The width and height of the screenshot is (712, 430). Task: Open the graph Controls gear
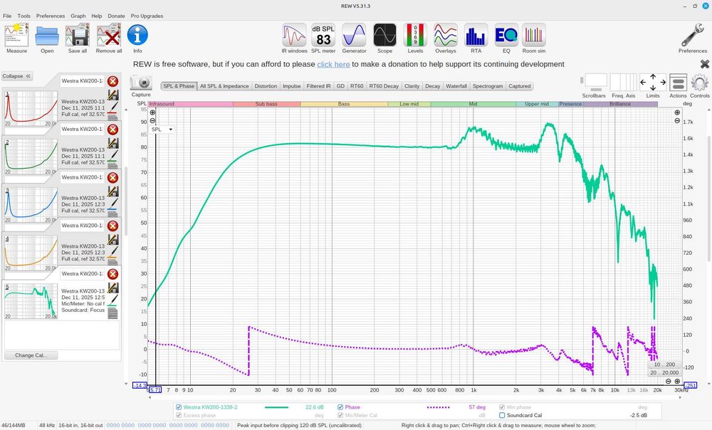(700, 83)
